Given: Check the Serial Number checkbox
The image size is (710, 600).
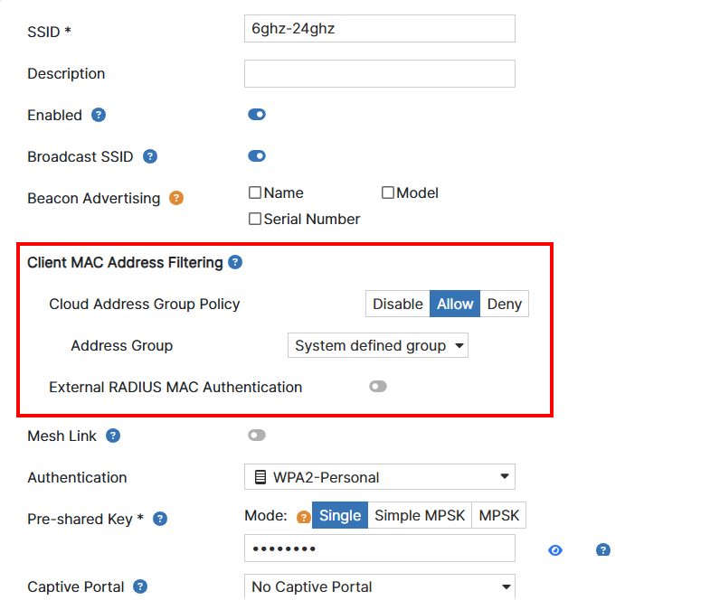Looking at the screenshot, I should [255, 219].
